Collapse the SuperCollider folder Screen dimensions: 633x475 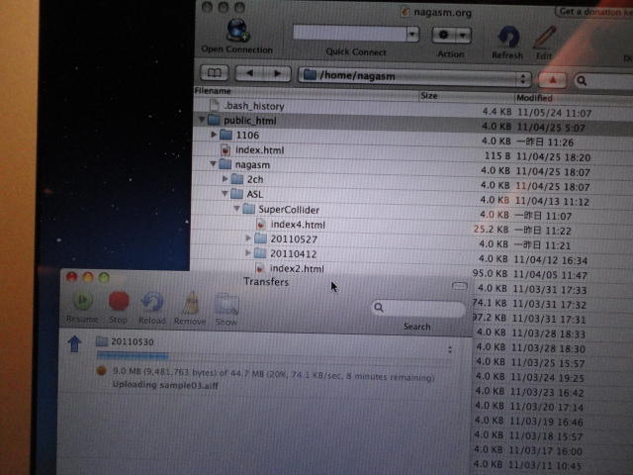click(x=236, y=209)
